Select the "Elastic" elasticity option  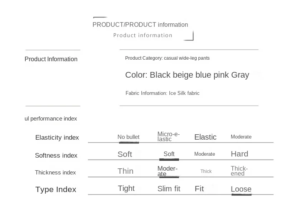pyautogui.click(x=205, y=137)
